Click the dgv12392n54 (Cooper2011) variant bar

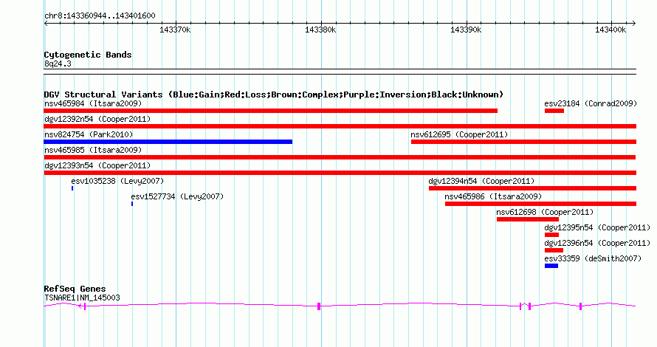(x=340, y=126)
